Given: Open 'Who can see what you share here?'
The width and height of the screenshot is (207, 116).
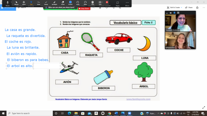Looking at the screenshot, I should [x=60, y=8].
